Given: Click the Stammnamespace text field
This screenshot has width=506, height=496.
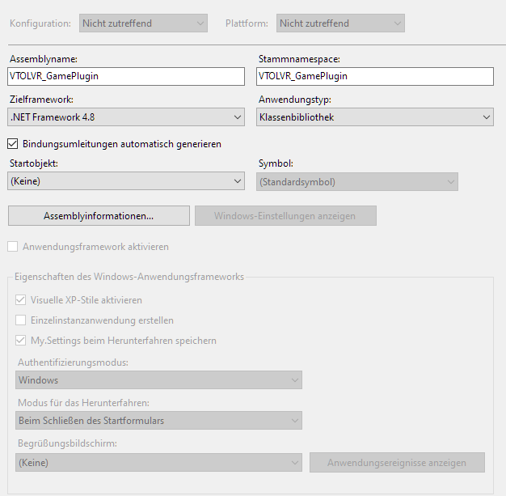Looking at the screenshot, I should pos(375,76).
